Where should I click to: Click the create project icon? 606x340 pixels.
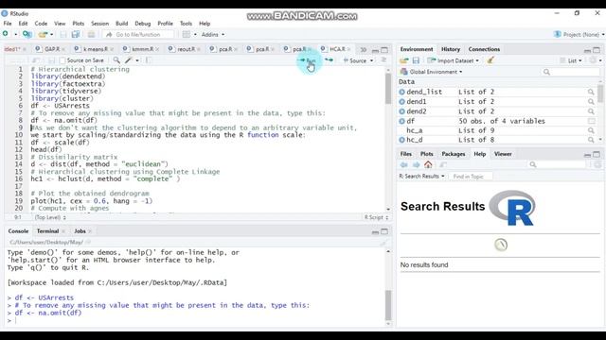(x=27, y=34)
